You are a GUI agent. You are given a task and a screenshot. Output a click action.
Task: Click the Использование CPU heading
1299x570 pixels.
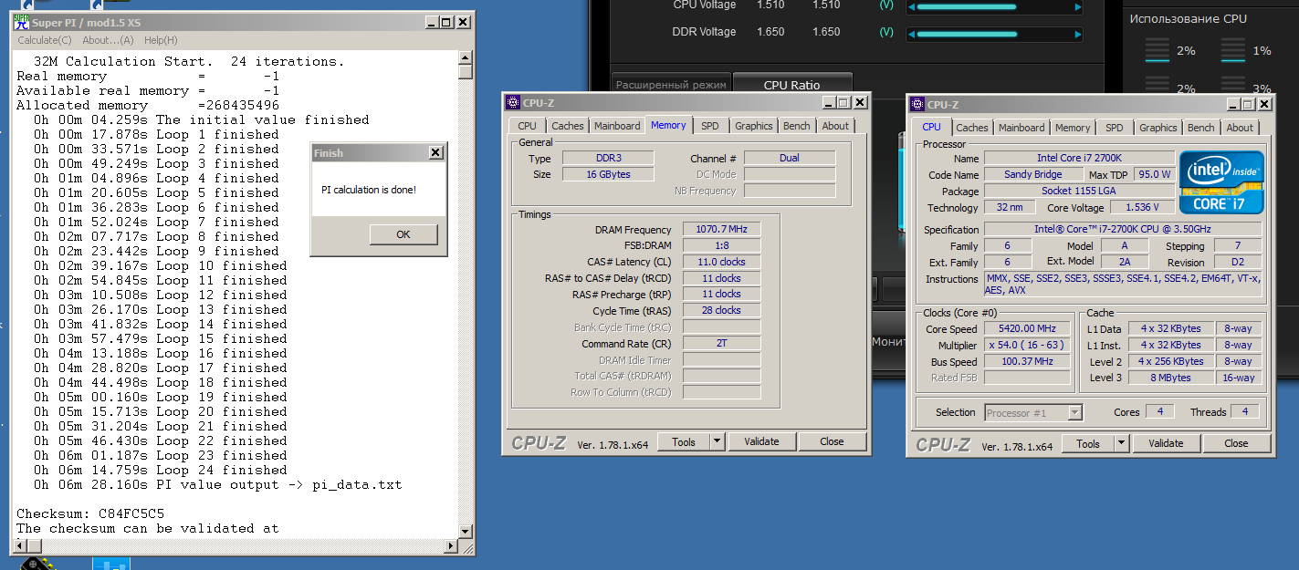[x=1188, y=18]
